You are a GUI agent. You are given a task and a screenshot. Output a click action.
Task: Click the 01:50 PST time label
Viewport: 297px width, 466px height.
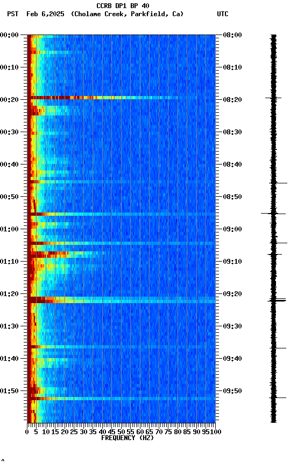[9, 391]
